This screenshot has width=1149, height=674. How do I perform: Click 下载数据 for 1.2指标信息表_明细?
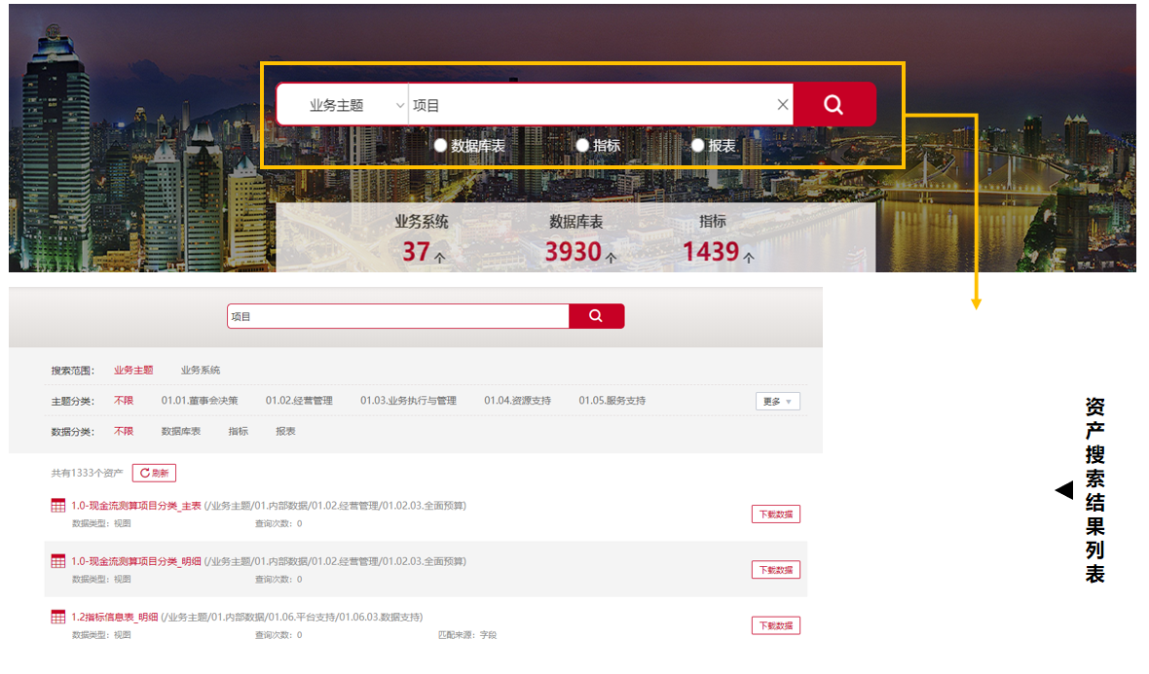point(775,625)
